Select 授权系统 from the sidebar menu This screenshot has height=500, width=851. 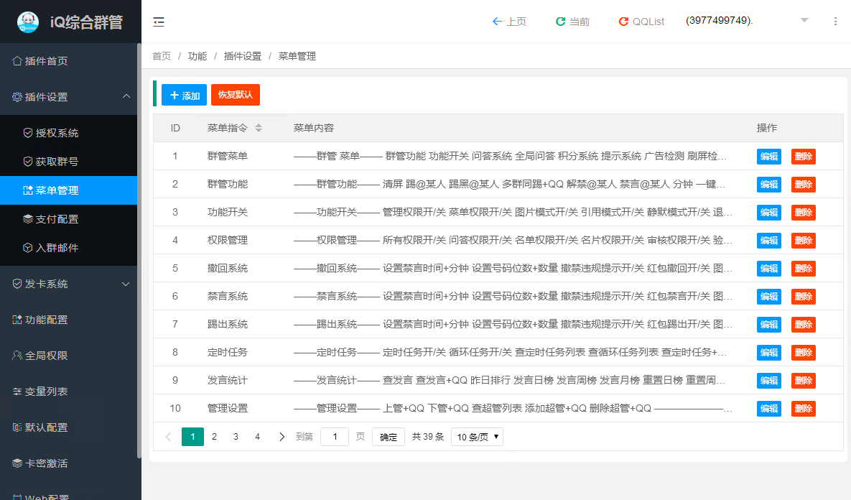57,133
